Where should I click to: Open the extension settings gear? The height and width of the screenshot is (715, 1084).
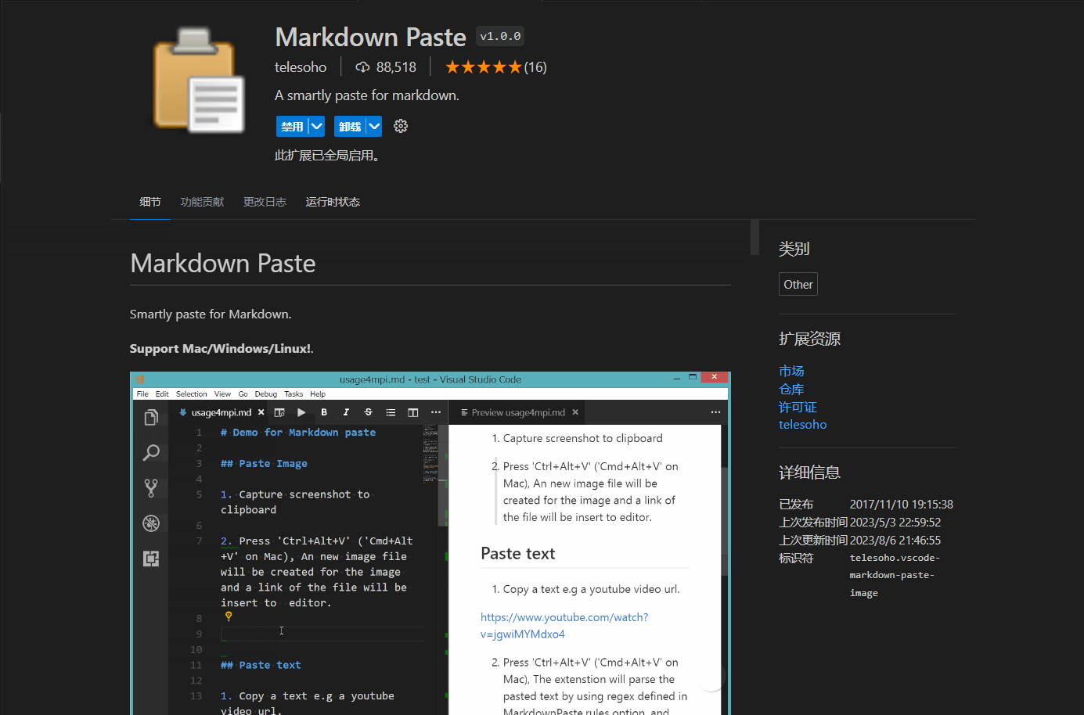400,126
